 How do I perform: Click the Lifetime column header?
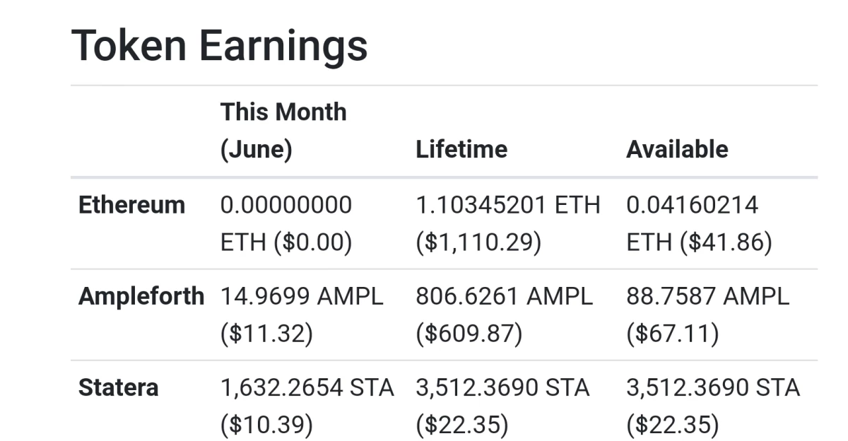pyautogui.click(x=461, y=149)
